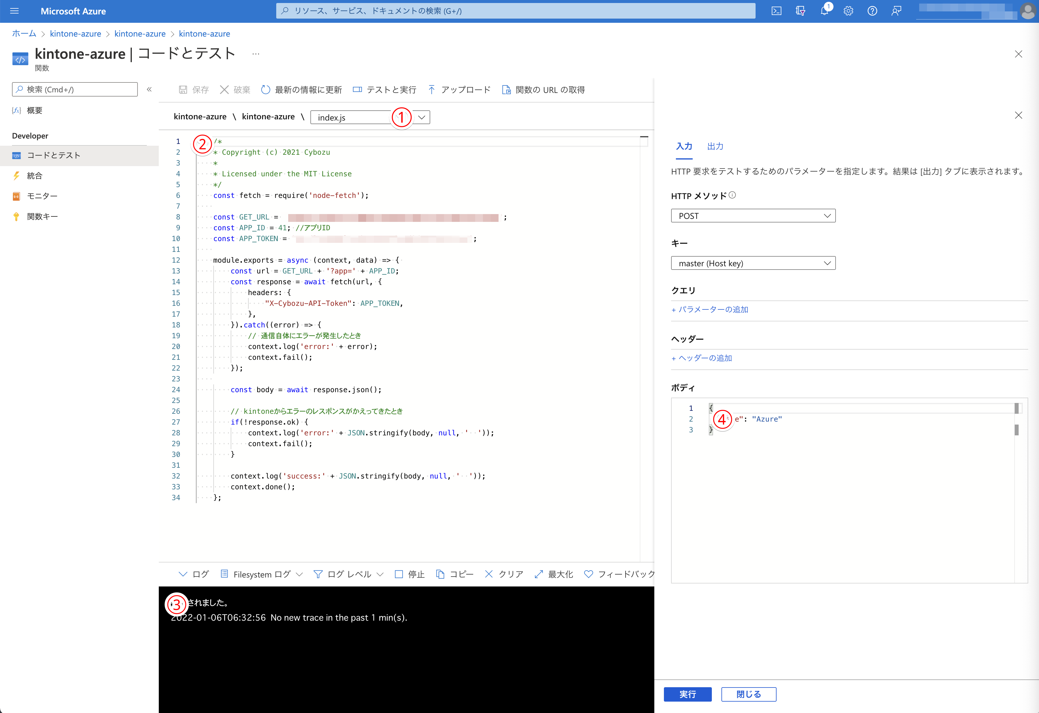Close the test panel with X
Image resolution: width=1039 pixels, height=713 pixels.
(x=1018, y=115)
